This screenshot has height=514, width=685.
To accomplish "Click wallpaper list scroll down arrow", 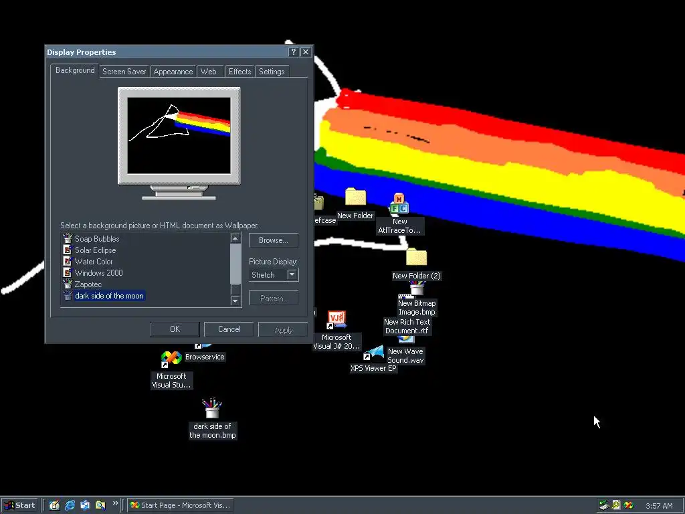I will 235,301.
